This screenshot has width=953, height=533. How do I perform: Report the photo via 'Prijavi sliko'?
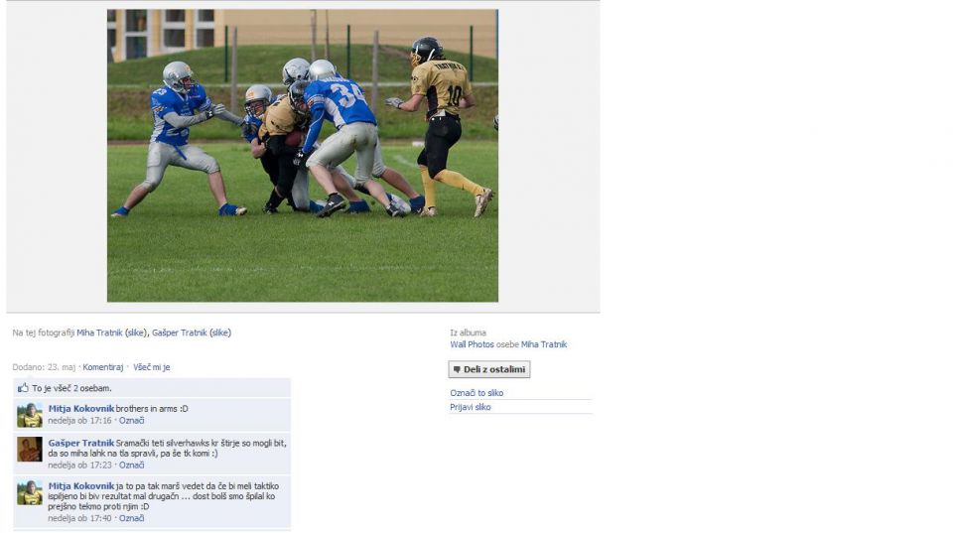click(x=470, y=407)
